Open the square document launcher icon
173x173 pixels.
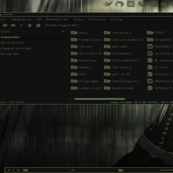pos(131,3)
